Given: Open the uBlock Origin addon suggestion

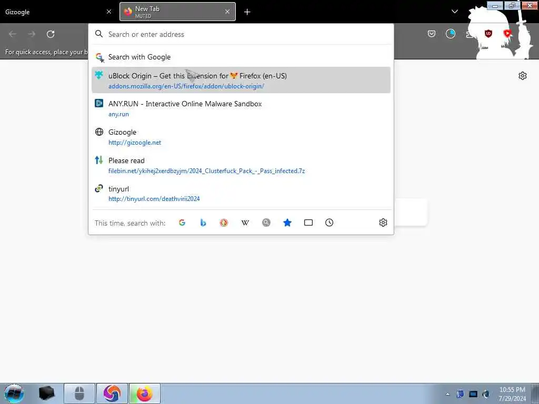Looking at the screenshot, I should pyautogui.click(x=241, y=80).
